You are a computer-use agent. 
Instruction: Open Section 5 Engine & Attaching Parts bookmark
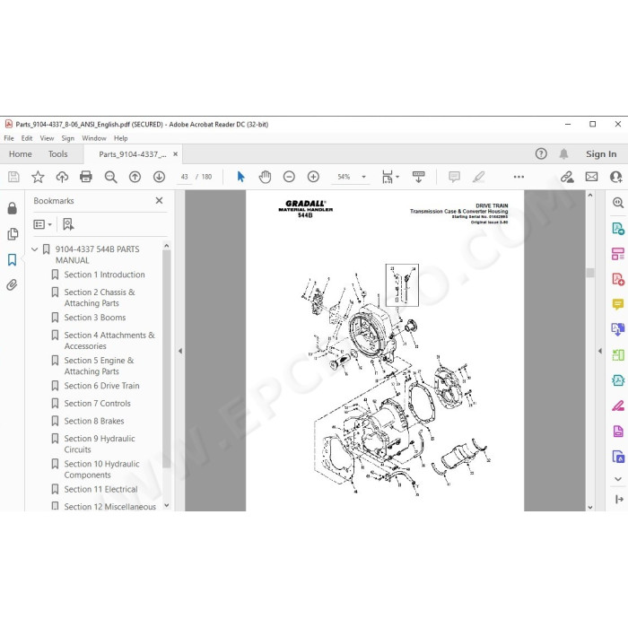point(99,366)
